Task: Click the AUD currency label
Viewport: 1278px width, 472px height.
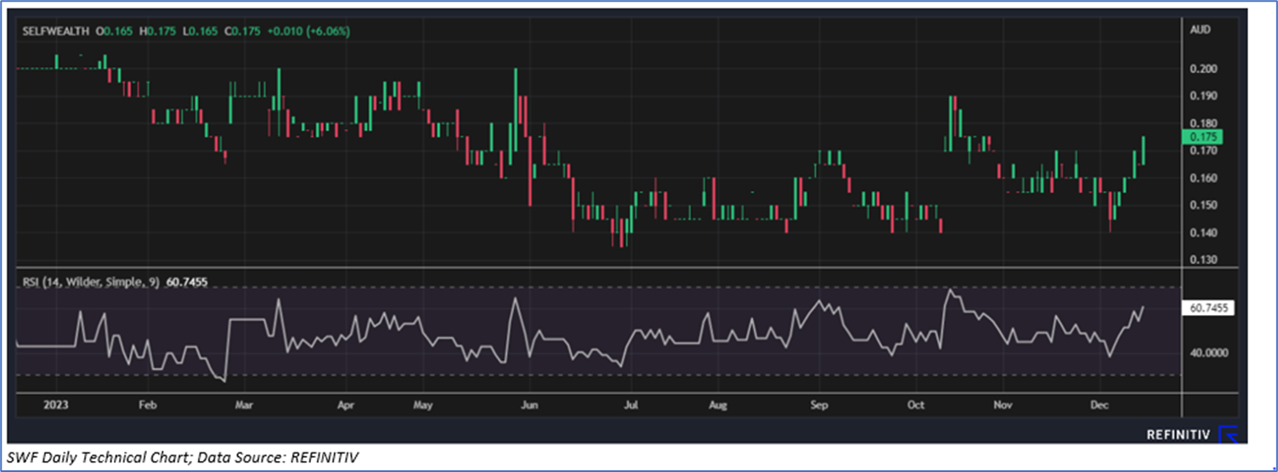Action: 1201,30
